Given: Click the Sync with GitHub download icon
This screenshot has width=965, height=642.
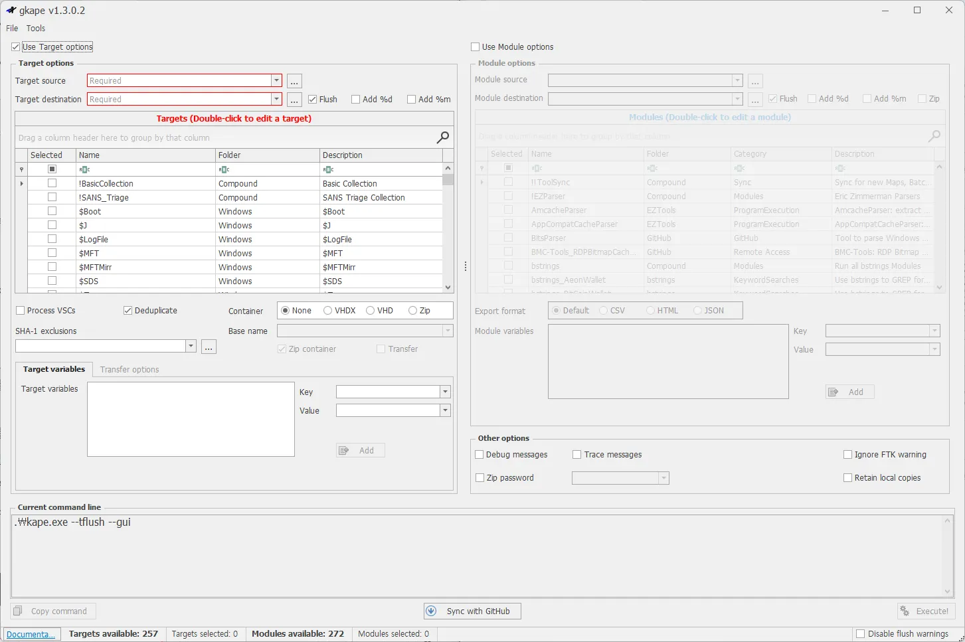Looking at the screenshot, I should [431, 611].
